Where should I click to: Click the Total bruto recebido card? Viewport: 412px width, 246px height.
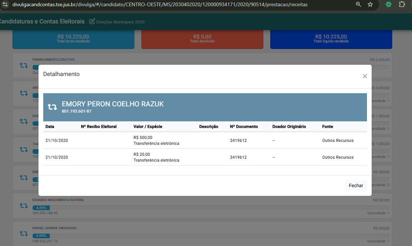tap(73, 39)
